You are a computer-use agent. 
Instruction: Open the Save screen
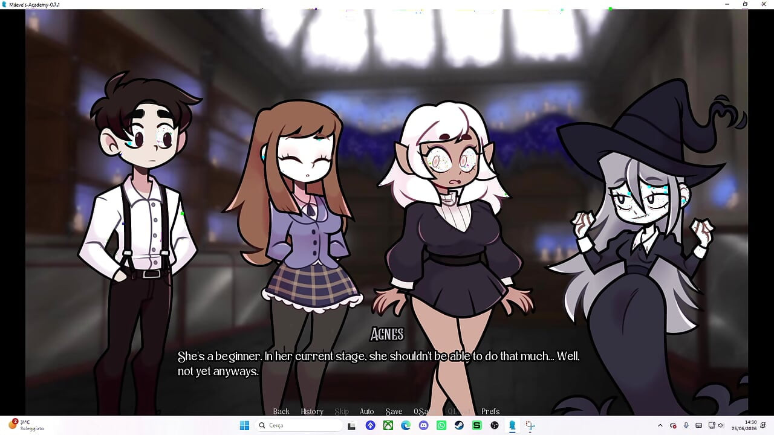click(x=394, y=411)
